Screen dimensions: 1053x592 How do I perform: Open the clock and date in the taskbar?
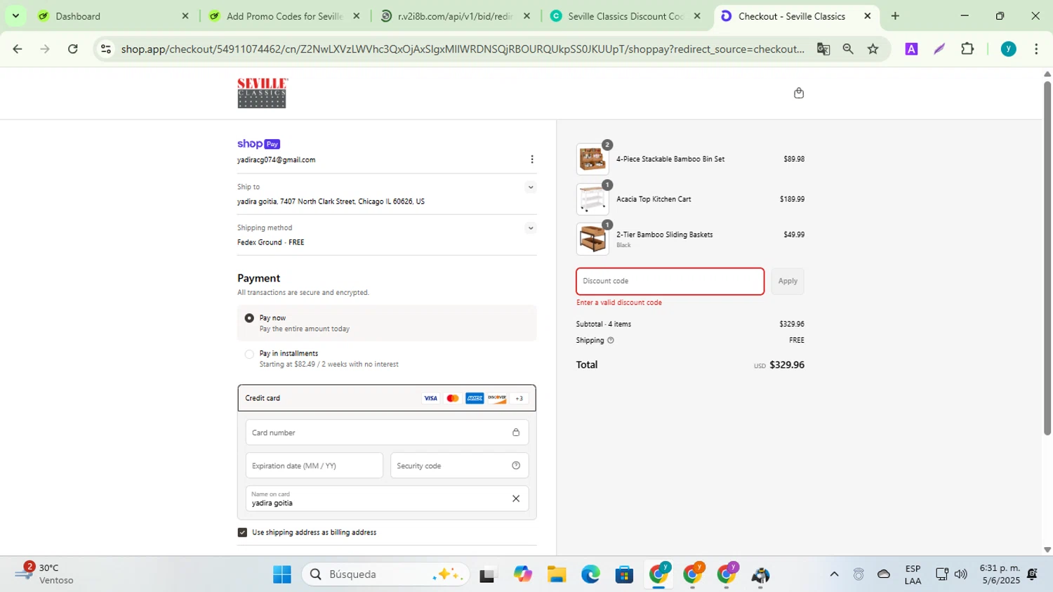1000,574
